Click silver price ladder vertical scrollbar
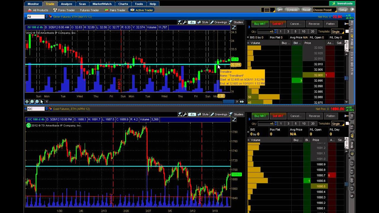 346,78
